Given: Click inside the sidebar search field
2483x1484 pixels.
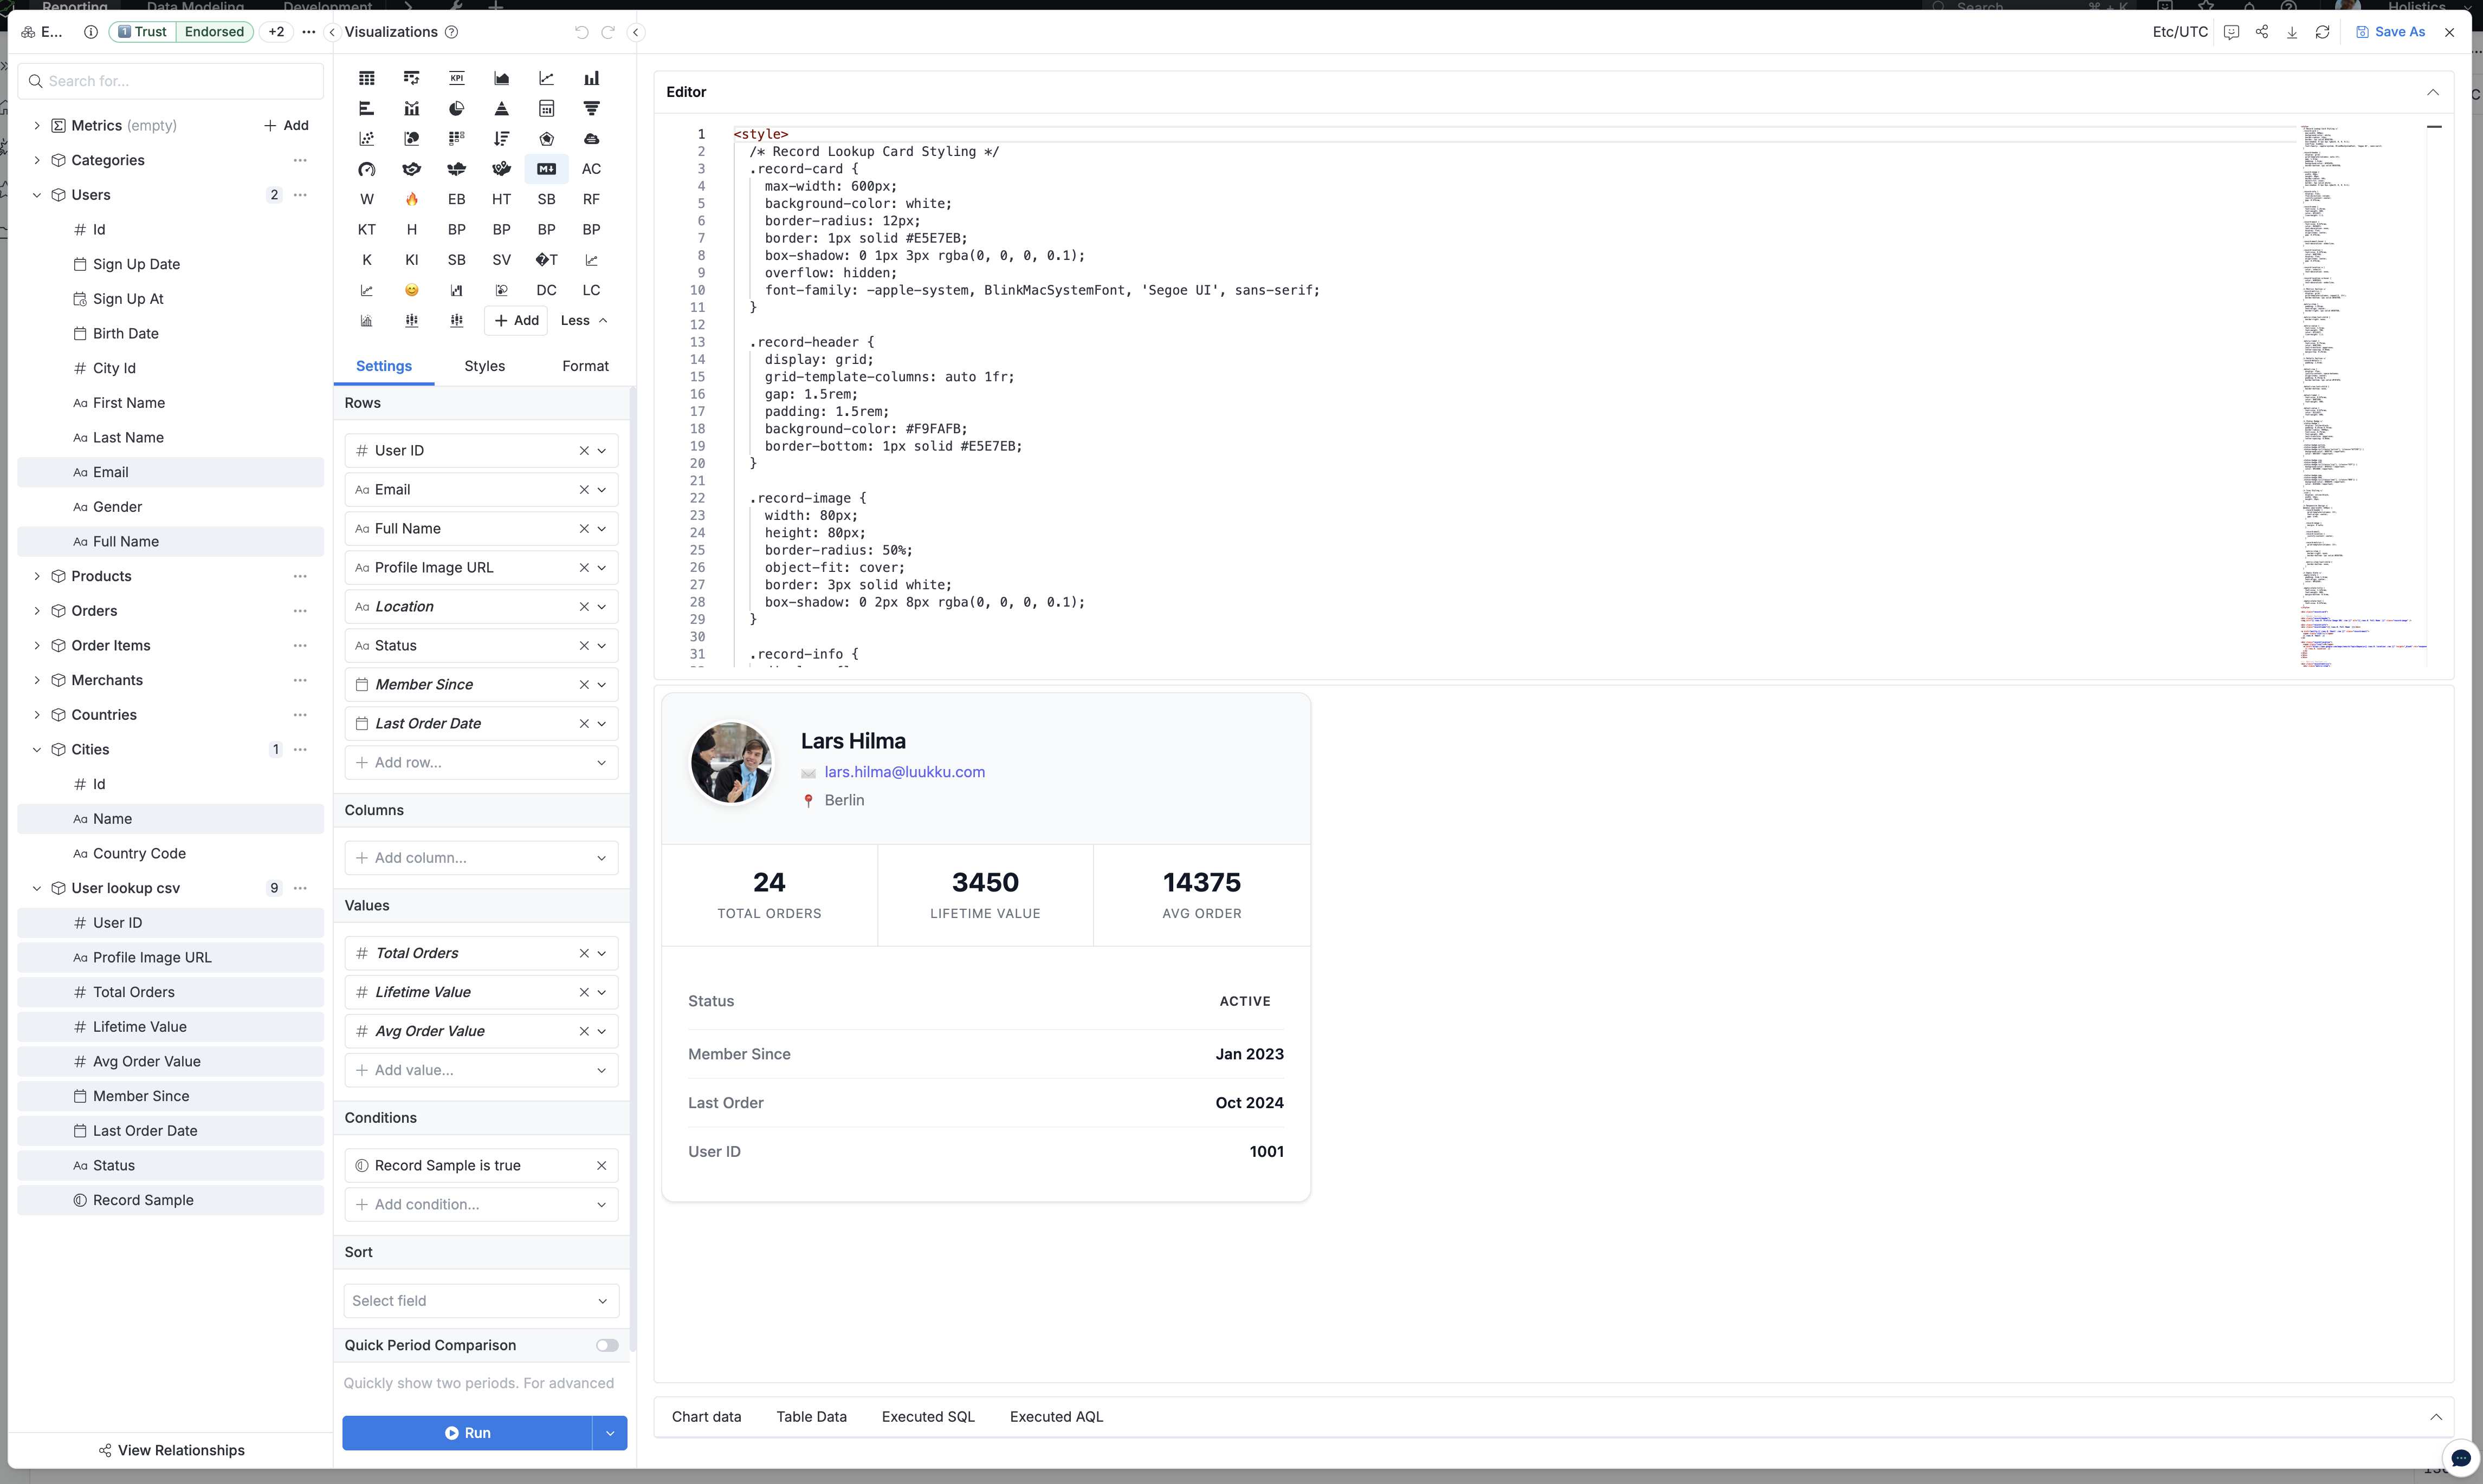Looking at the screenshot, I should point(170,80).
